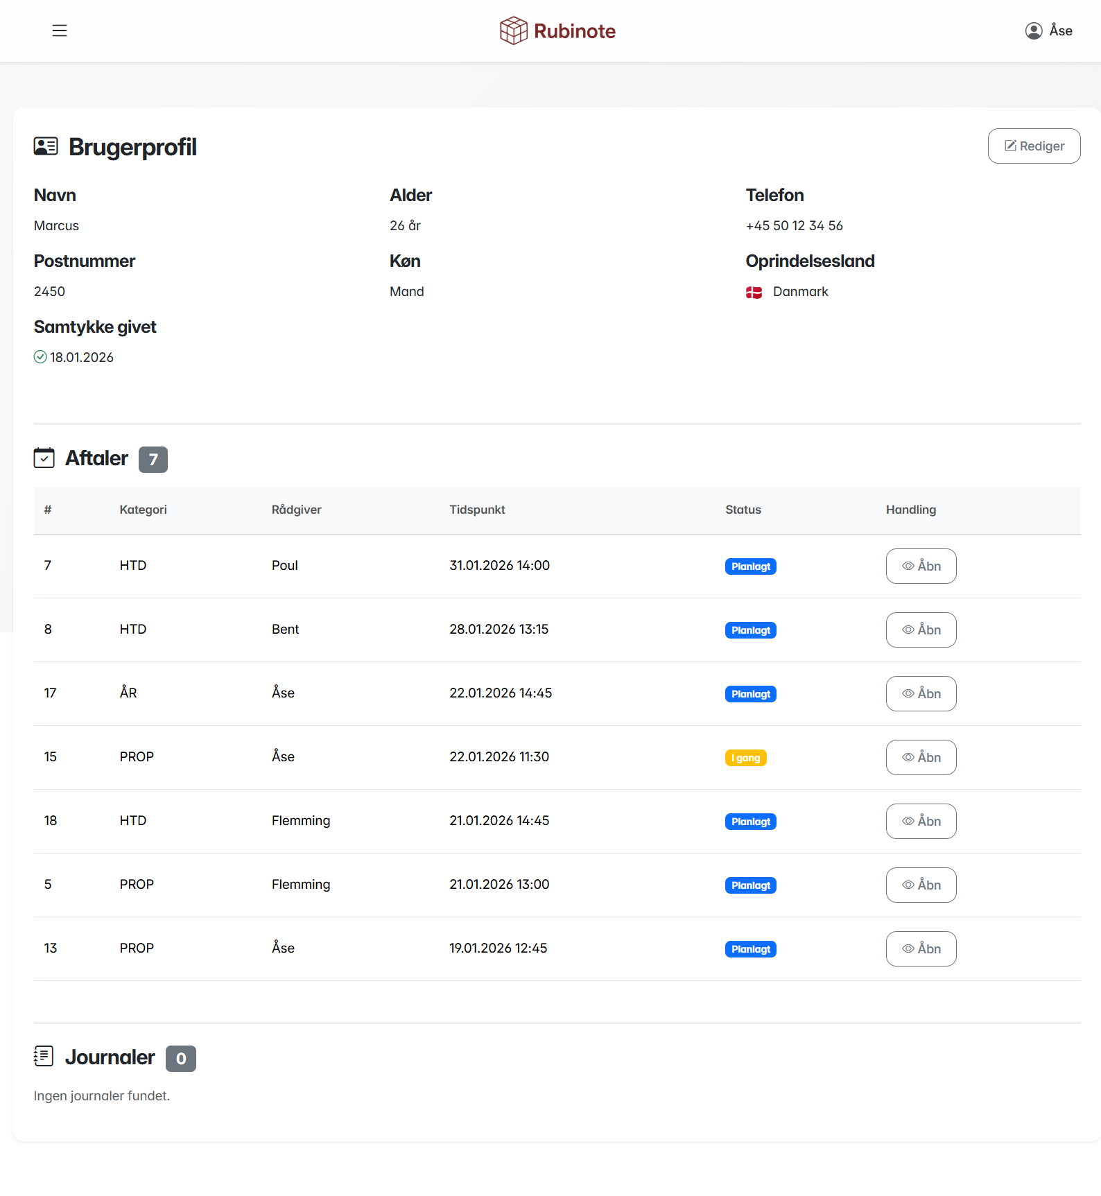The width and height of the screenshot is (1101, 1196).
Task: Click the Tidspunkt column header
Action: (477, 510)
